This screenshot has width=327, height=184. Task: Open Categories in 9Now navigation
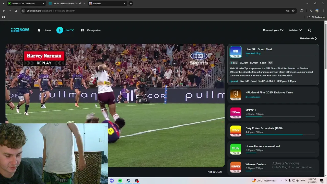click(x=94, y=30)
